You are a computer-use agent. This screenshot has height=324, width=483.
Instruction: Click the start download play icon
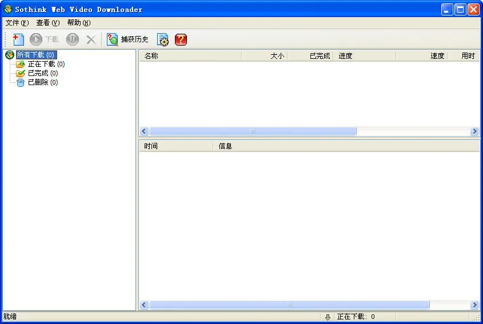coord(36,39)
